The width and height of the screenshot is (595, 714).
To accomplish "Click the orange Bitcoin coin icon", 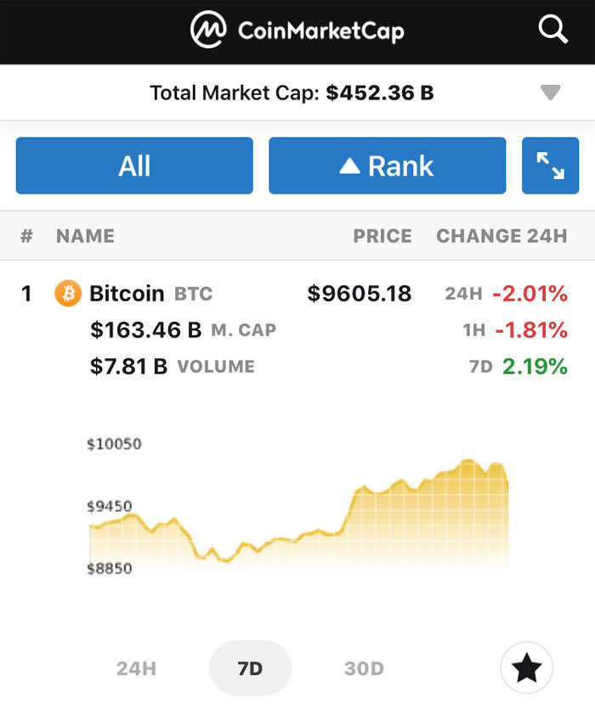I will tap(68, 293).
